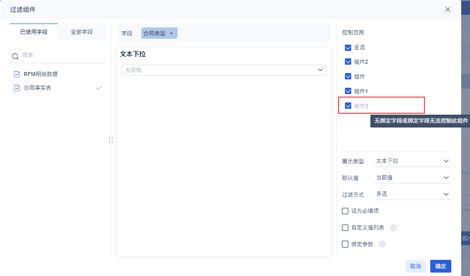Uncheck the 全选 checkbox
Screen dimensions: 470x276
click(348, 48)
